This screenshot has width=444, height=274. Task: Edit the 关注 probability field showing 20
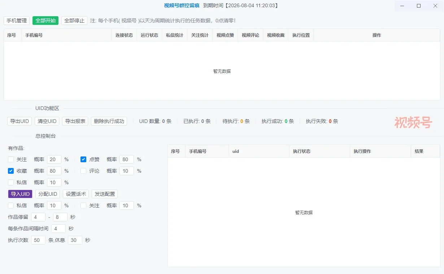pyautogui.click(x=54, y=159)
